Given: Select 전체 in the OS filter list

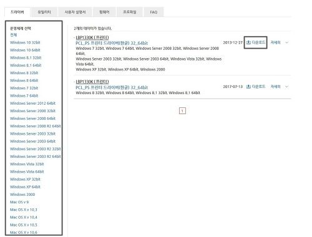Looking at the screenshot, I should click(14, 35).
